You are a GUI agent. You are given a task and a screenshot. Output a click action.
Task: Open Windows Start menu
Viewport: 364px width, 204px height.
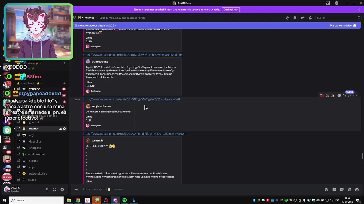point(5,200)
